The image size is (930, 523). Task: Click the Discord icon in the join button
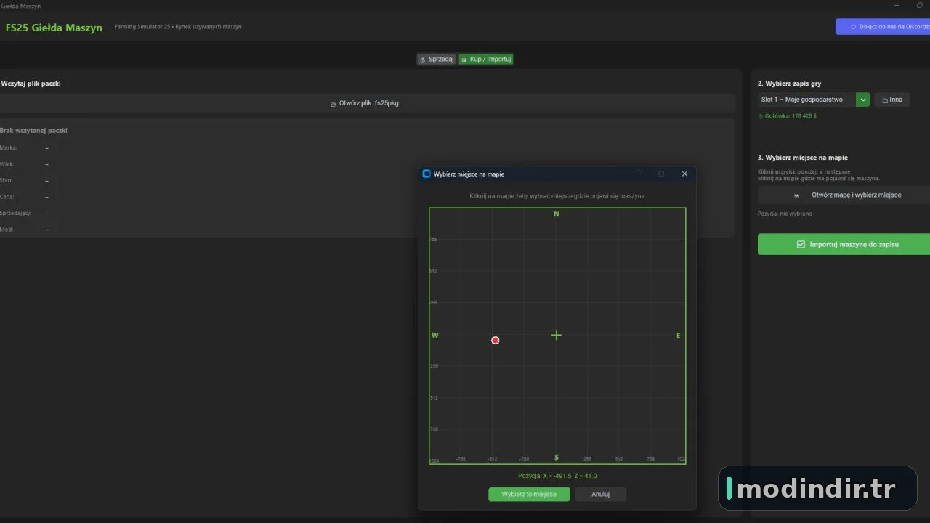(853, 27)
